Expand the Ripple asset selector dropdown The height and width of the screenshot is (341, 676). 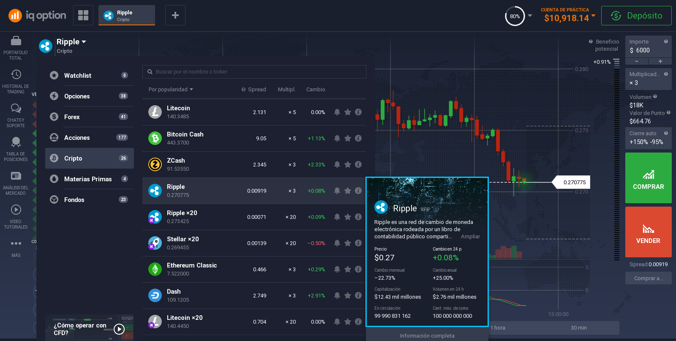(84, 42)
